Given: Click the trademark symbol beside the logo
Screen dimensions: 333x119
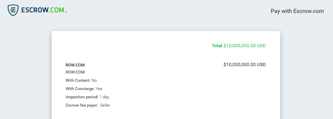Looking at the screenshot, I should coord(66,12).
